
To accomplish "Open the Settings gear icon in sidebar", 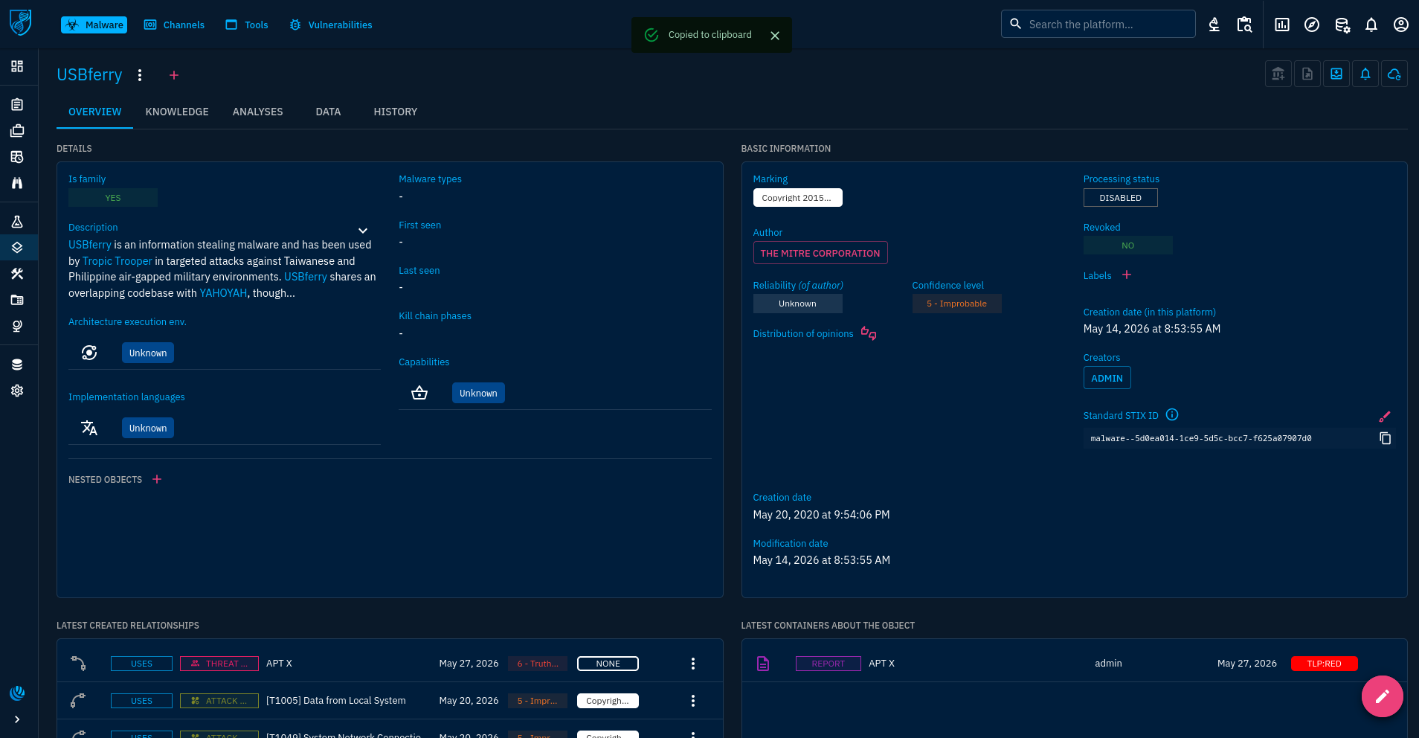I will click(17, 391).
